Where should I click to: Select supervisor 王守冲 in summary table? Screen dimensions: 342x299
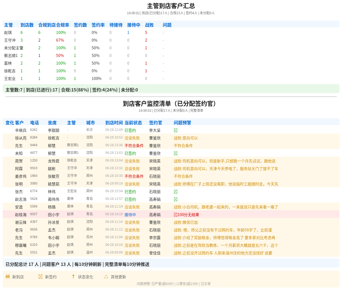point(10,40)
